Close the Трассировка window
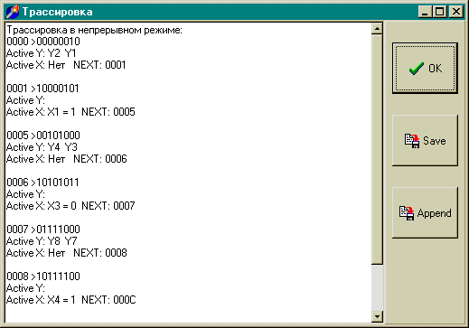This screenshot has width=469, height=328. (455, 12)
